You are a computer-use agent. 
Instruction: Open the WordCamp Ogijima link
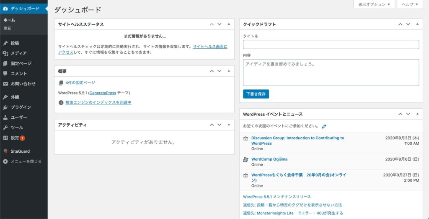point(269,159)
